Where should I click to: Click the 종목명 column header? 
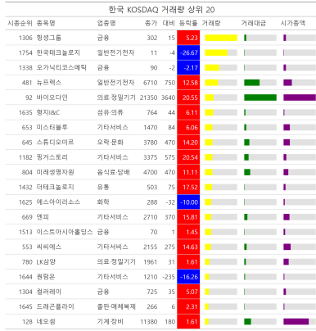tap(46, 23)
